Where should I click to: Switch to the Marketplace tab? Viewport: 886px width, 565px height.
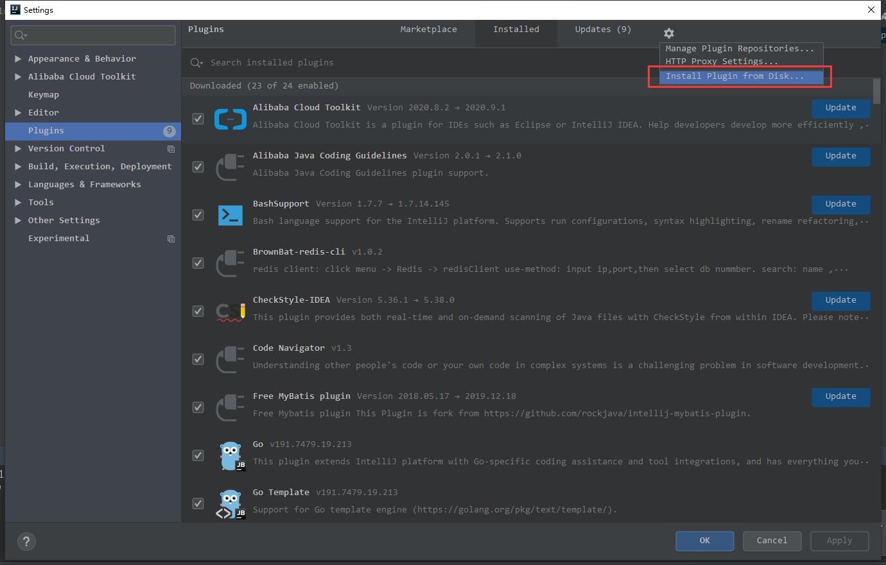(428, 30)
